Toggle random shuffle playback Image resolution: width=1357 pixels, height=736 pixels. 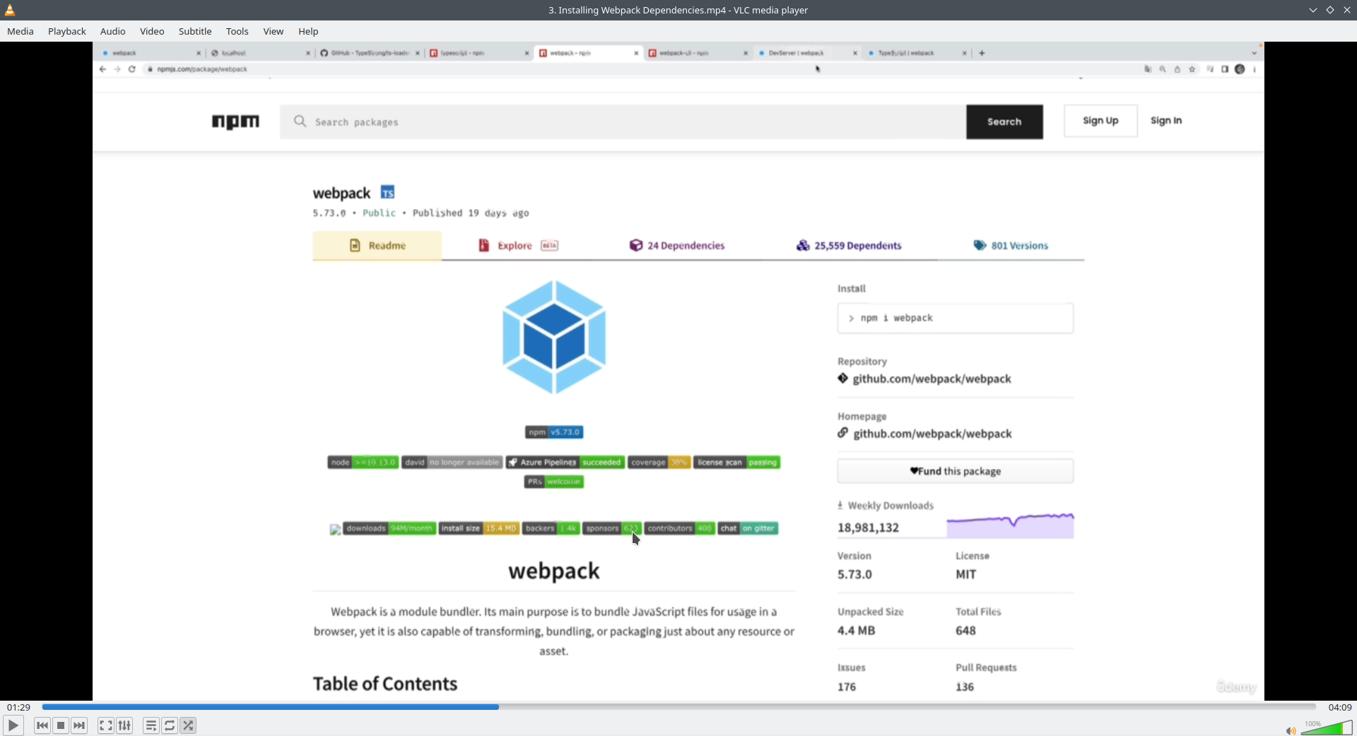(188, 725)
